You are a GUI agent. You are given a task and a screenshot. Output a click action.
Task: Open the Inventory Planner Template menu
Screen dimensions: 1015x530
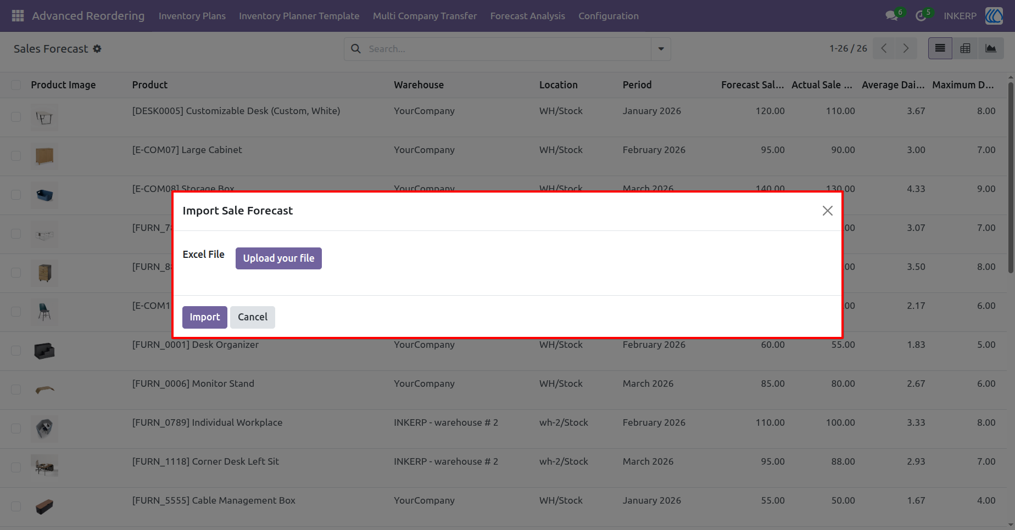pyautogui.click(x=299, y=16)
